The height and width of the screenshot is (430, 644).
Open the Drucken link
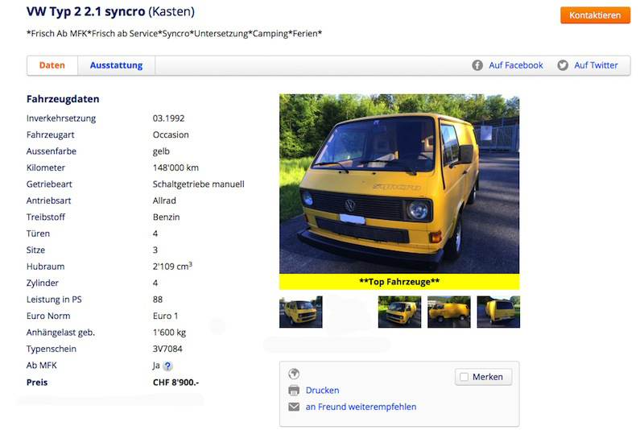[x=323, y=391]
